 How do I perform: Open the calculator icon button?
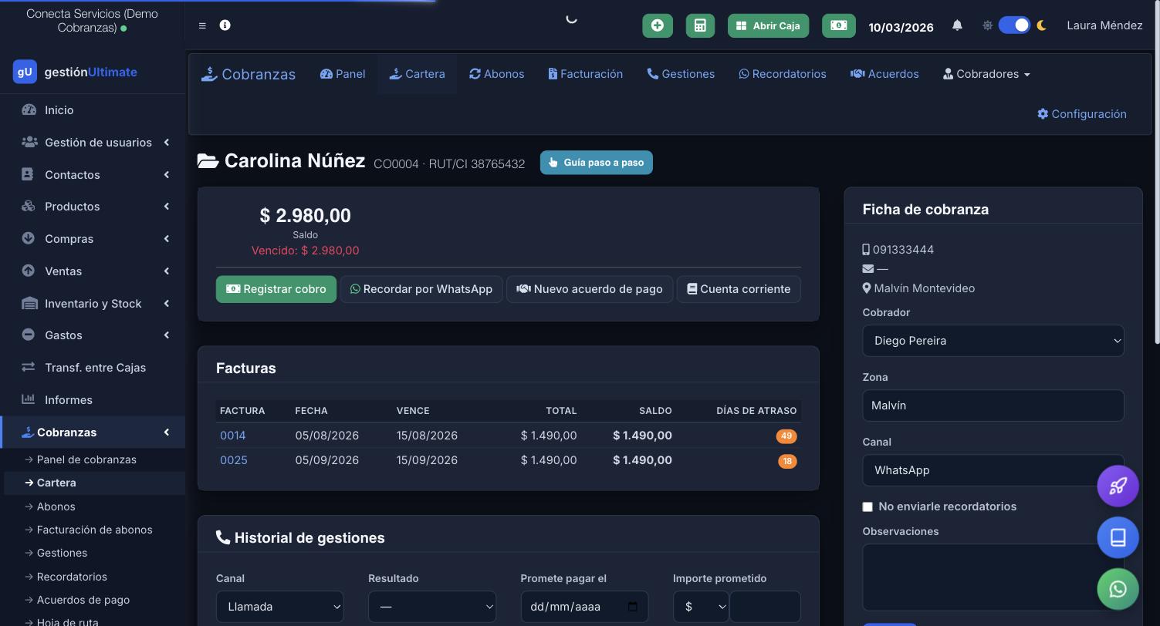[x=700, y=25]
